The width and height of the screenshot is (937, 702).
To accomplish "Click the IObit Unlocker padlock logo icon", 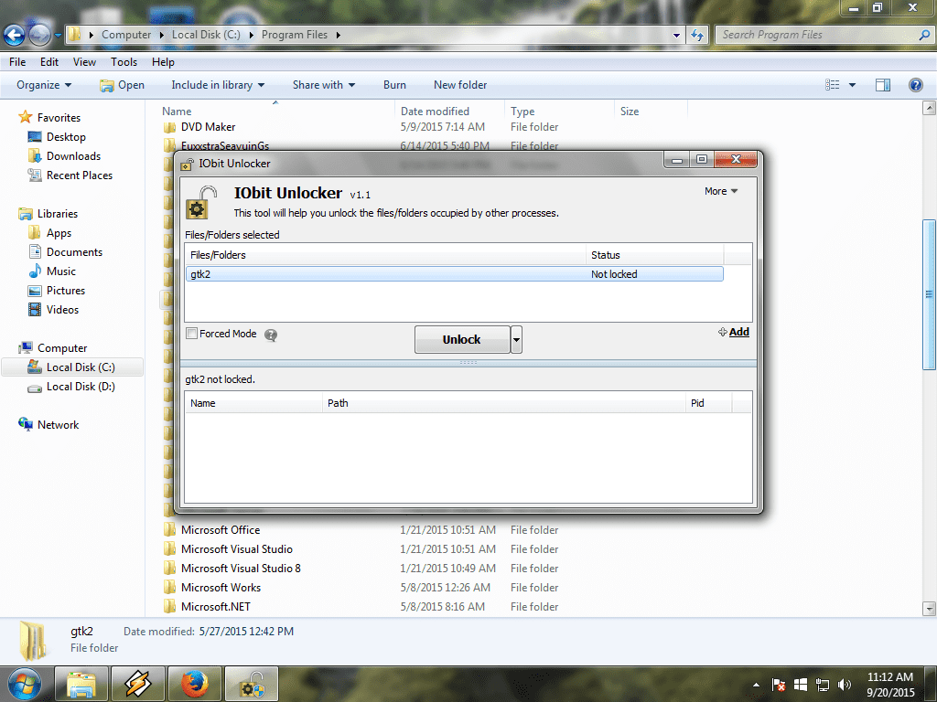I will 200,202.
